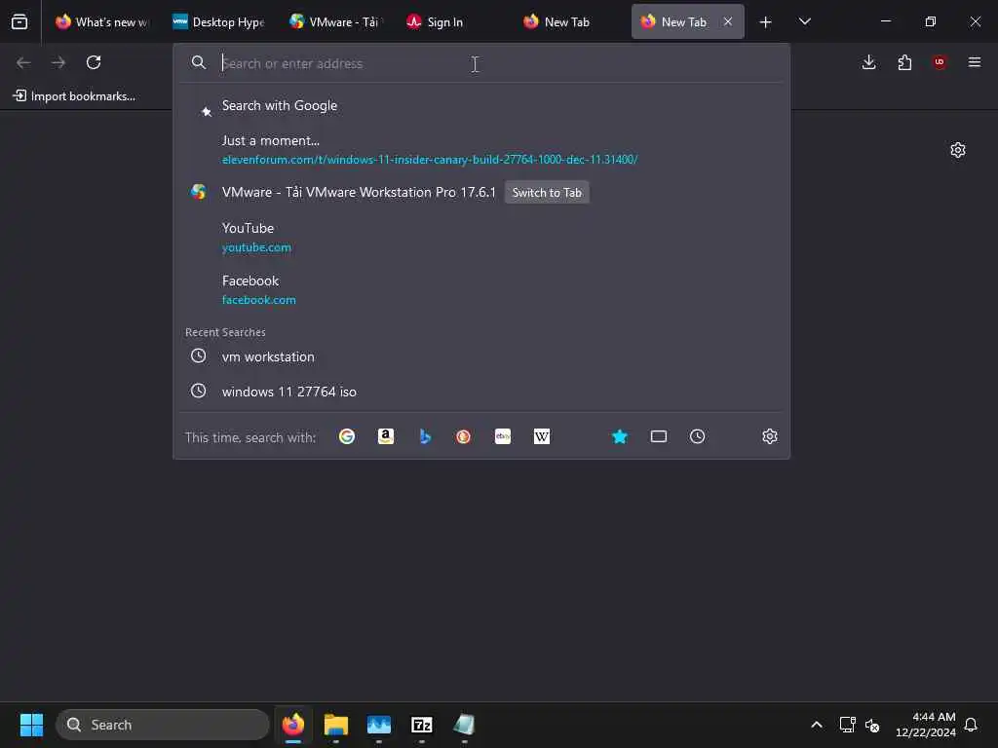Click Import bookmarks in bookmarks toolbar
The width and height of the screenshot is (998, 748).
coord(74,96)
